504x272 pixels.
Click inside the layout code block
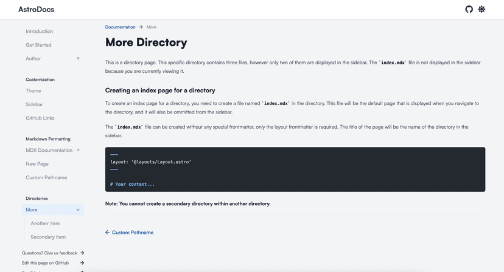tap(295, 169)
